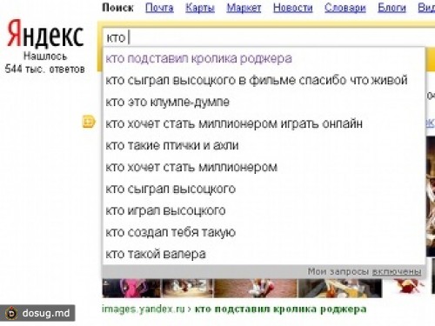
Task: Select suggestion about 'спасибо что живой' film
Action: coord(264,80)
